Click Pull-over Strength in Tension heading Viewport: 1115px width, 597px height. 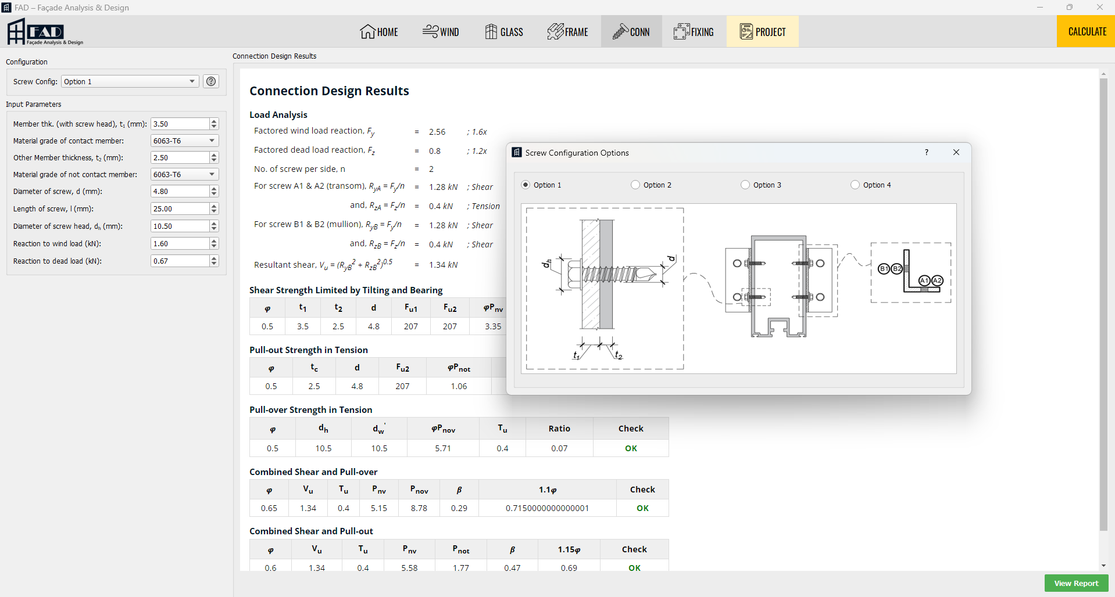pyautogui.click(x=310, y=409)
